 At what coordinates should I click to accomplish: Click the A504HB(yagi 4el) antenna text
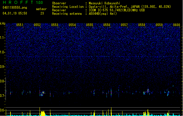[103, 14]
